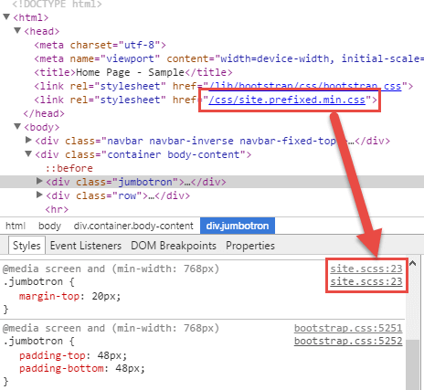
Task: Select the title Home Page - Sample line
Action: click(133, 72)
